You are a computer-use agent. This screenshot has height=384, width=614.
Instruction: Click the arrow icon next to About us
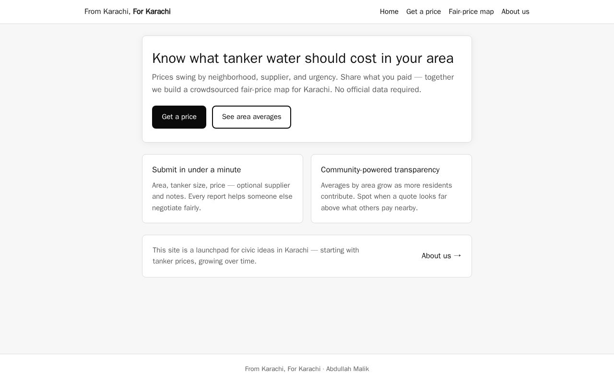pos(457,256)
